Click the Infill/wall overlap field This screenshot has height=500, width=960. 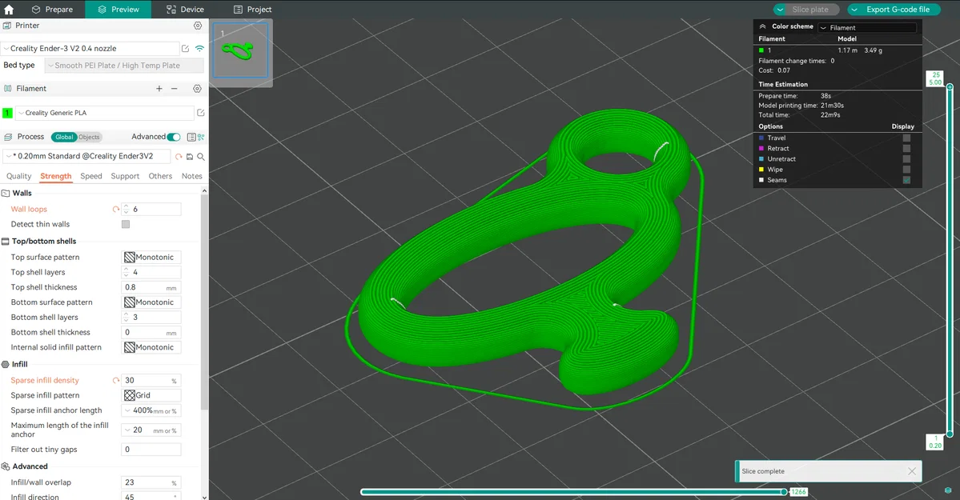[x=151, y=482]
